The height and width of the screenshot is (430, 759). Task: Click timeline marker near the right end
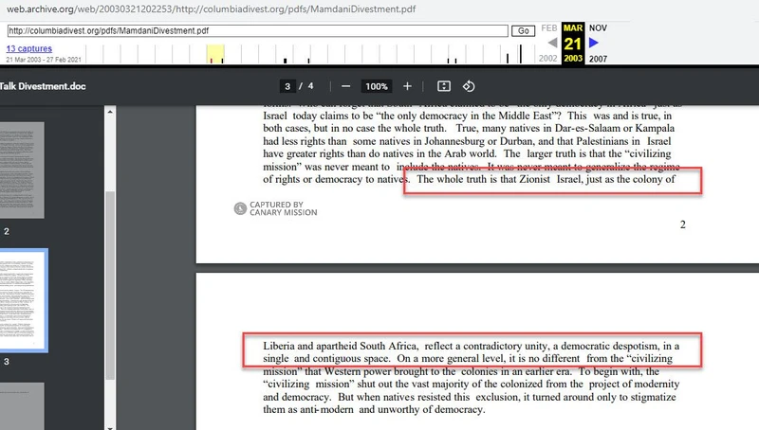point(520,54)
